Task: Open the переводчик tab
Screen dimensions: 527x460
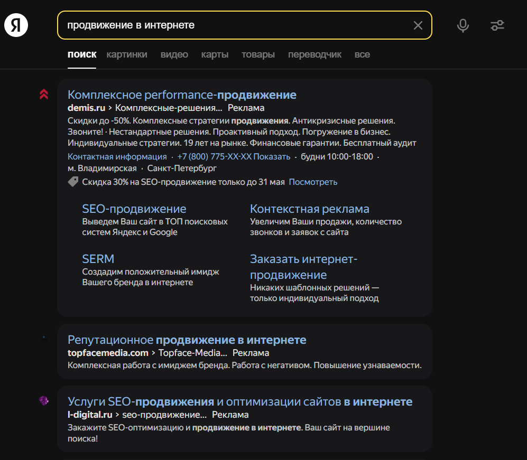Action: [x=315, y=54]
